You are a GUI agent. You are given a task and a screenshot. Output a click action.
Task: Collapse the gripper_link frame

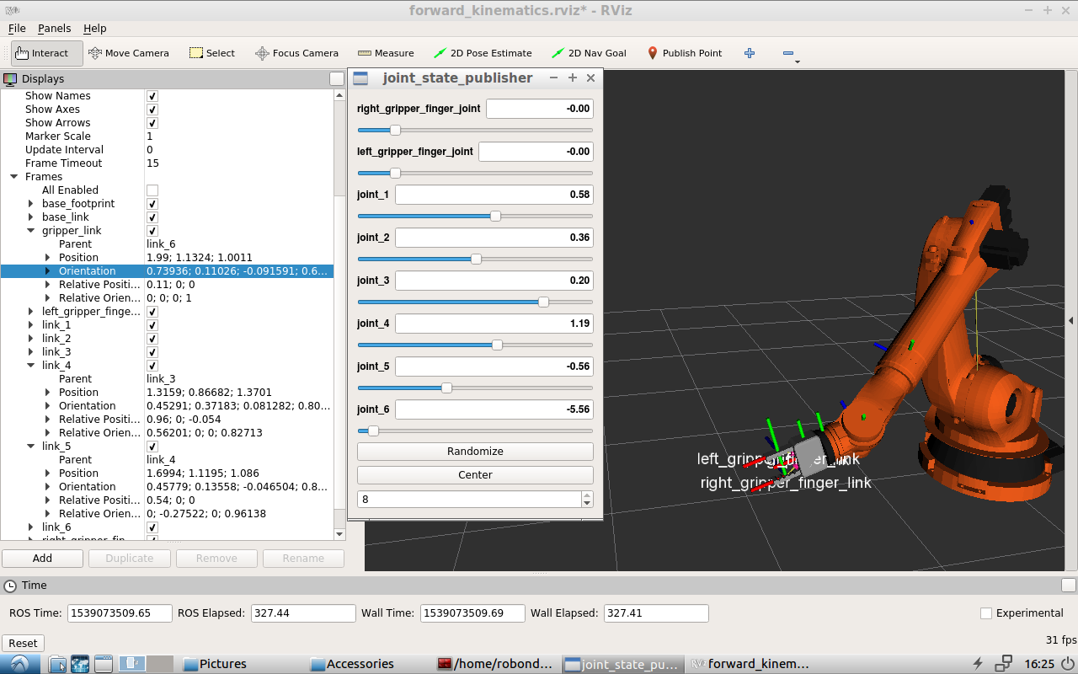(30, 231)
